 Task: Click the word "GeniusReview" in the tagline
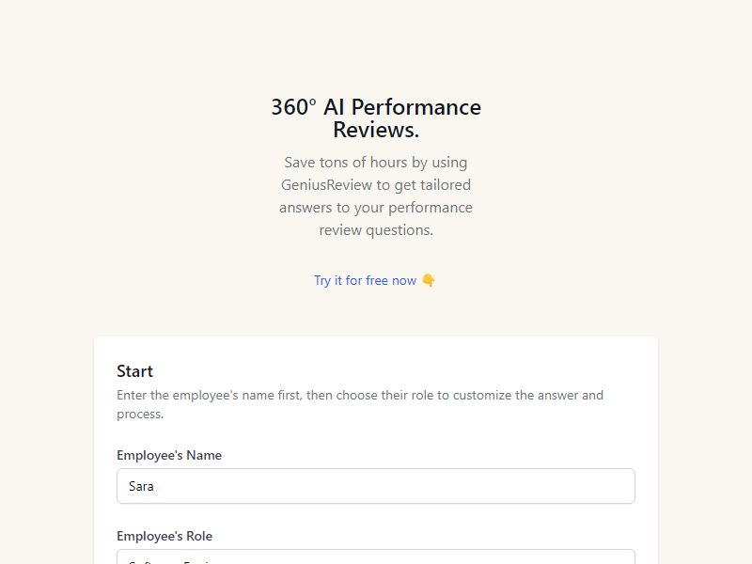(326, 184)
